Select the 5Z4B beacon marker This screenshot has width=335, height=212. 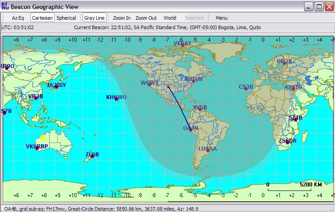(296, 120)
